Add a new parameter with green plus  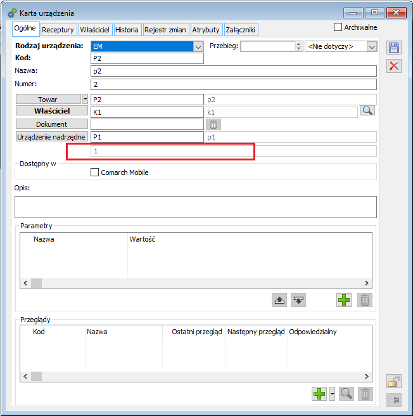(x=344, y=300)
